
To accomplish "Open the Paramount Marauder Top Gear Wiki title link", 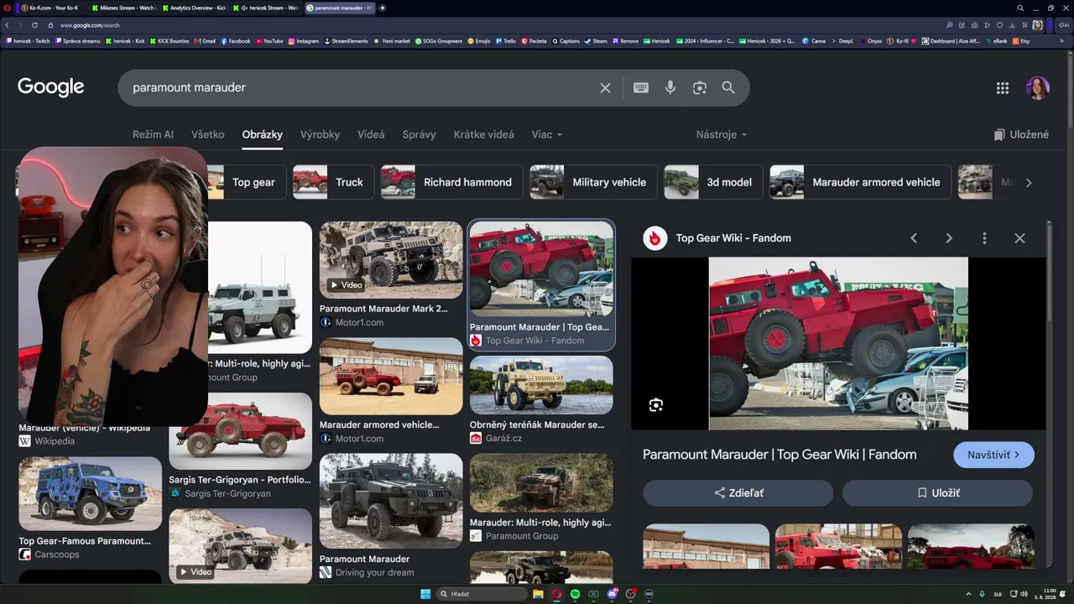I will pos(779,455).
